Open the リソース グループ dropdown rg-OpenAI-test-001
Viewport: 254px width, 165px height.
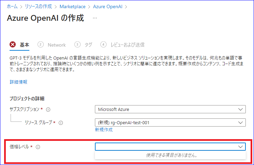point(170,122)
